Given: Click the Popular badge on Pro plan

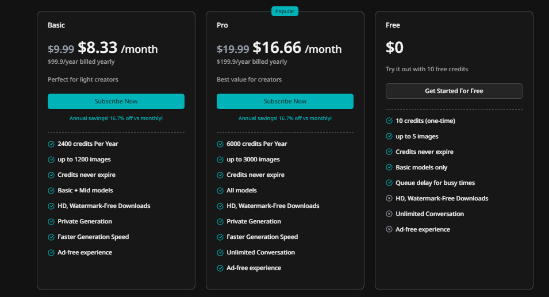Looking at the screenshot, I should 285,11.
